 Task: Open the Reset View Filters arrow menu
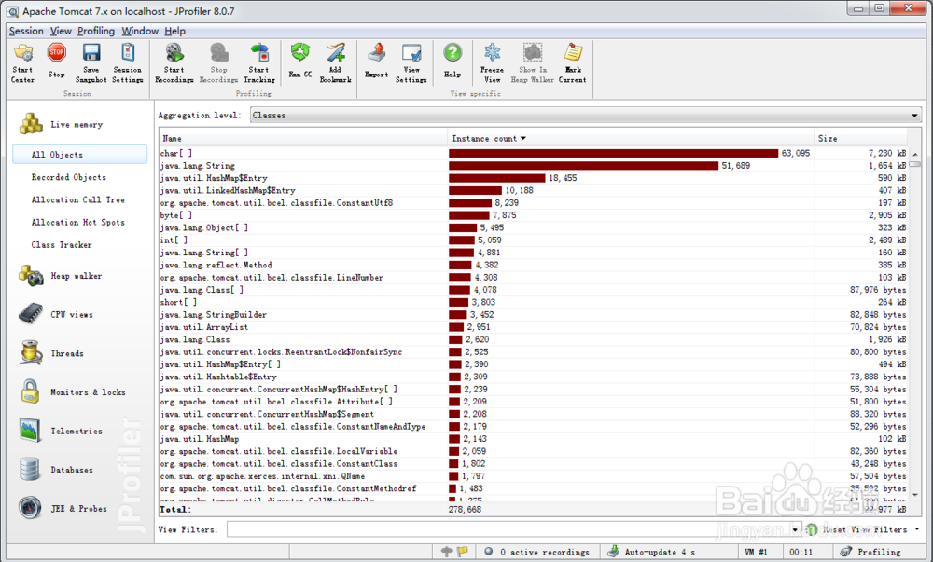(x=917, y=529)
